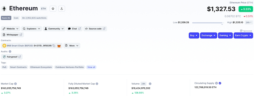Click the person icon on the Community button

point(46,29)
